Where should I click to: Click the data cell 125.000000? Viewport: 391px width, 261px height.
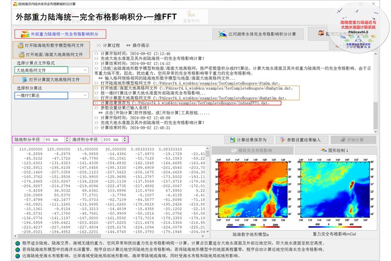pos(59,150)
